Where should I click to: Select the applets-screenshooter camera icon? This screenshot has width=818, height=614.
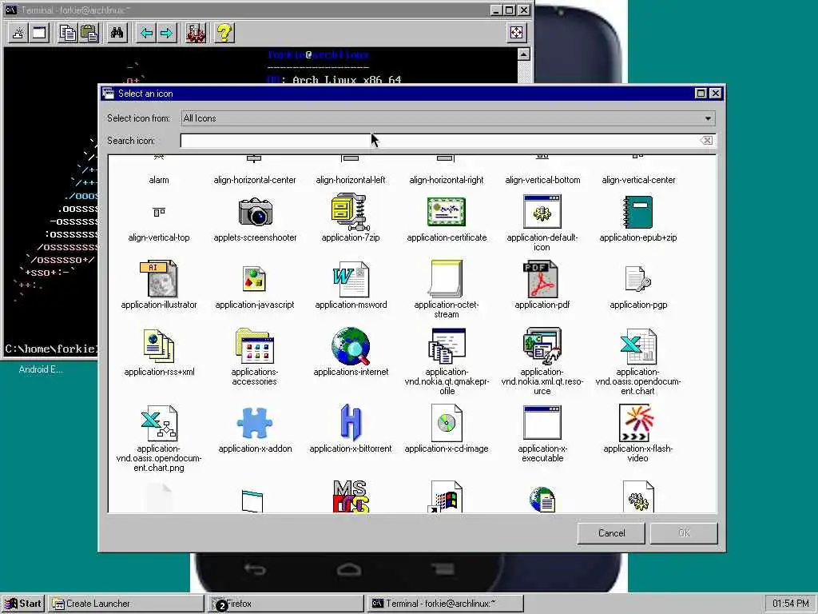click(x=255, y=211)
